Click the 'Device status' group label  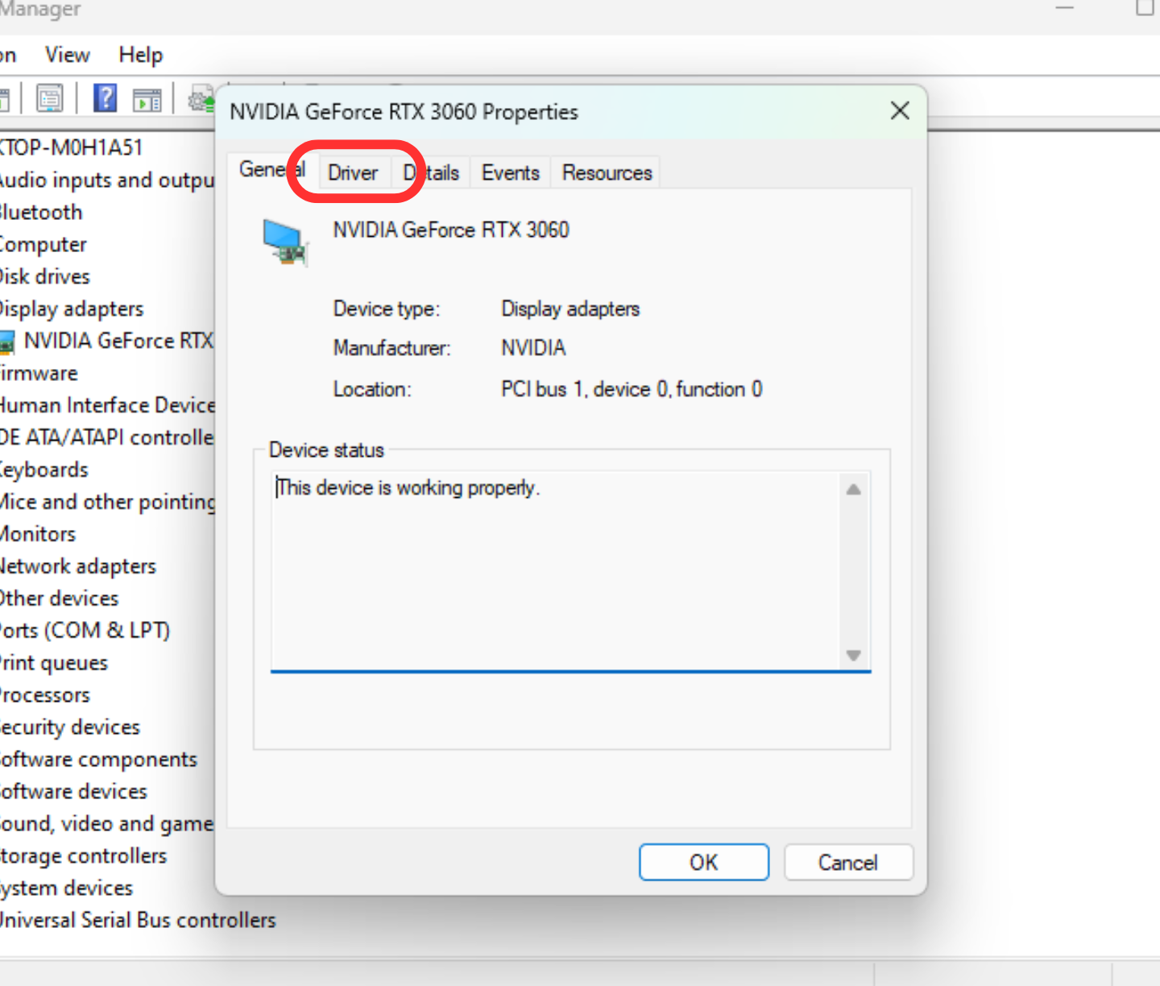(x=326, y=449)
